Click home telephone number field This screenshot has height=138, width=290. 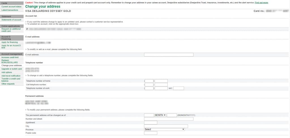(161, 81)
